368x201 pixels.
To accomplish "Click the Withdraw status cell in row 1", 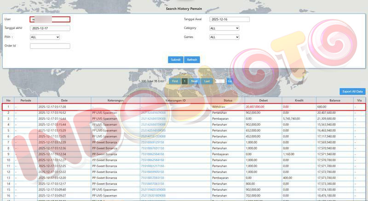I will pyautogui.click(x=219, y=106).
